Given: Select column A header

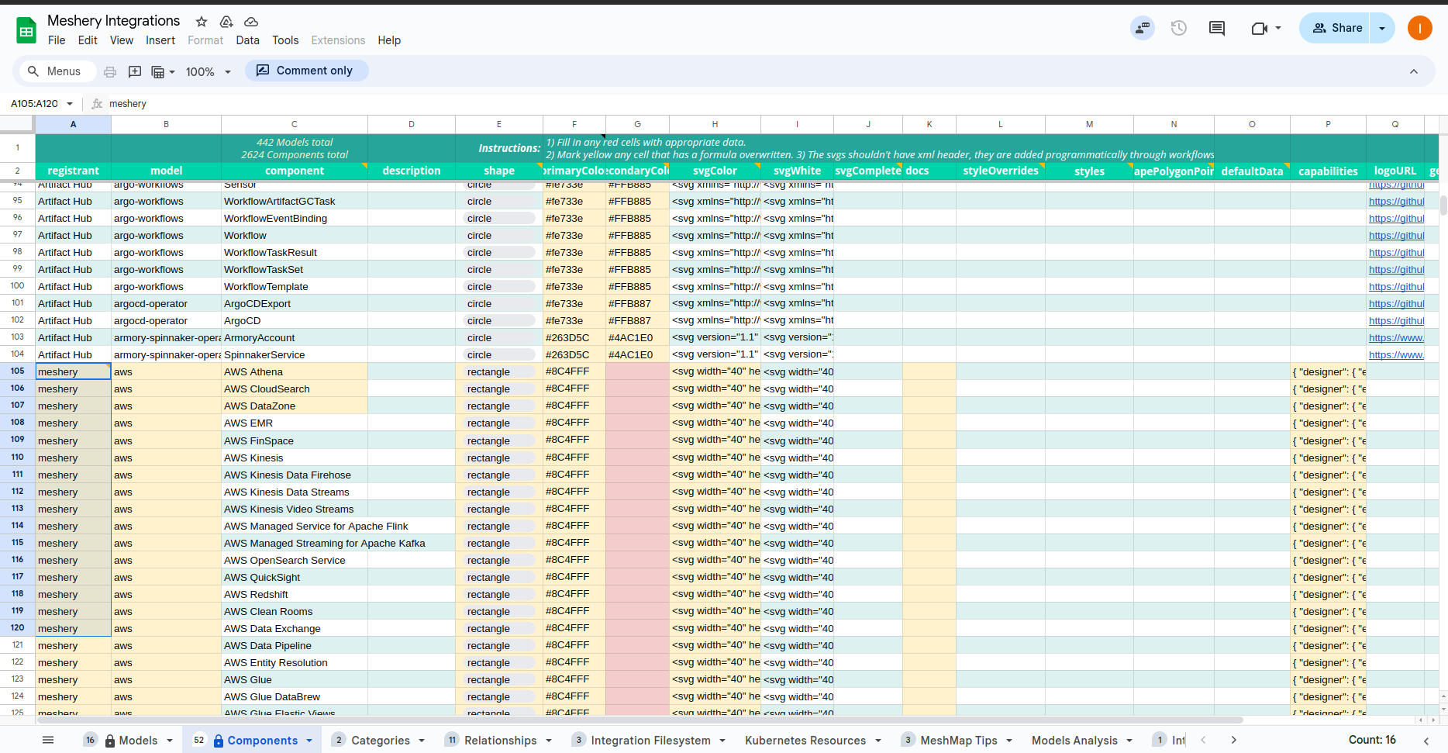Looking at the screenshot, I should coord(73,124).
